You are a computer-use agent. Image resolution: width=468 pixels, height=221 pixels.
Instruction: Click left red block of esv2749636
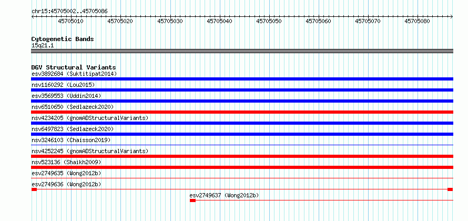pyautogui.click(x=34, y=189)
